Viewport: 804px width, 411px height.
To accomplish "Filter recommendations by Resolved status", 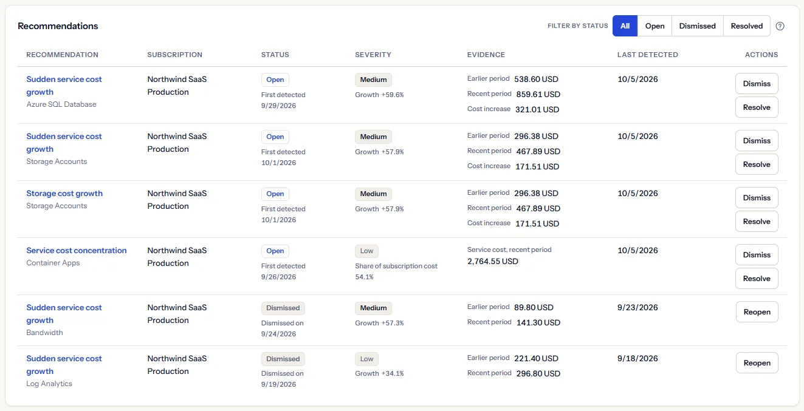I will 746,26.
